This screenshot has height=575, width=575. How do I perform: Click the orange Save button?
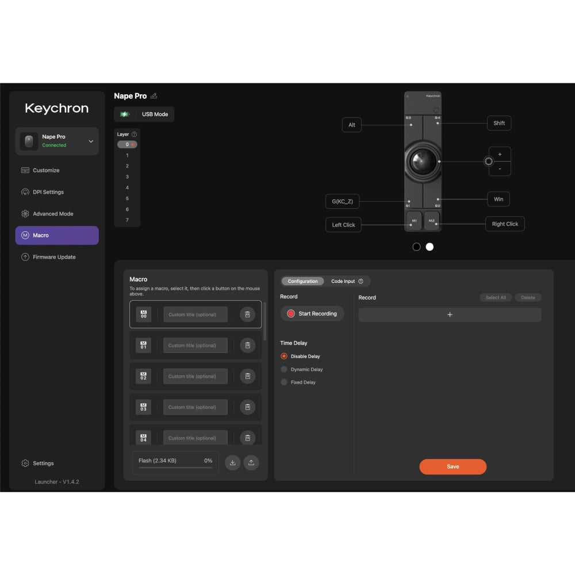click(453, 466)
